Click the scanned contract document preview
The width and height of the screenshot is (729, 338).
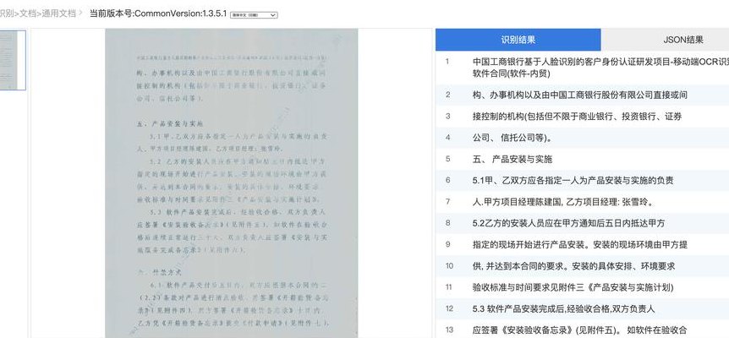232,183
